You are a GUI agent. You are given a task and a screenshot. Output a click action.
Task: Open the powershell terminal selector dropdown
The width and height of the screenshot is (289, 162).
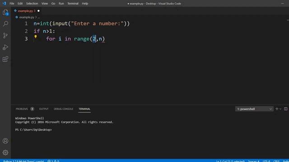pos(254,109)
